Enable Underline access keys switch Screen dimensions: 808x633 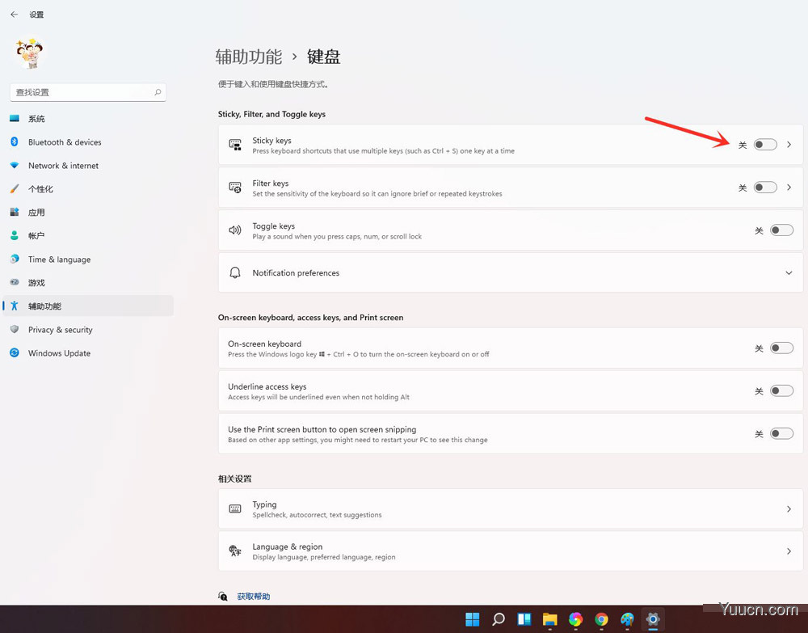point(781,390)
